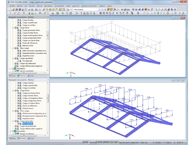Click the Undo arrow icon
194x145 pixels.
[x=36, y=9]
